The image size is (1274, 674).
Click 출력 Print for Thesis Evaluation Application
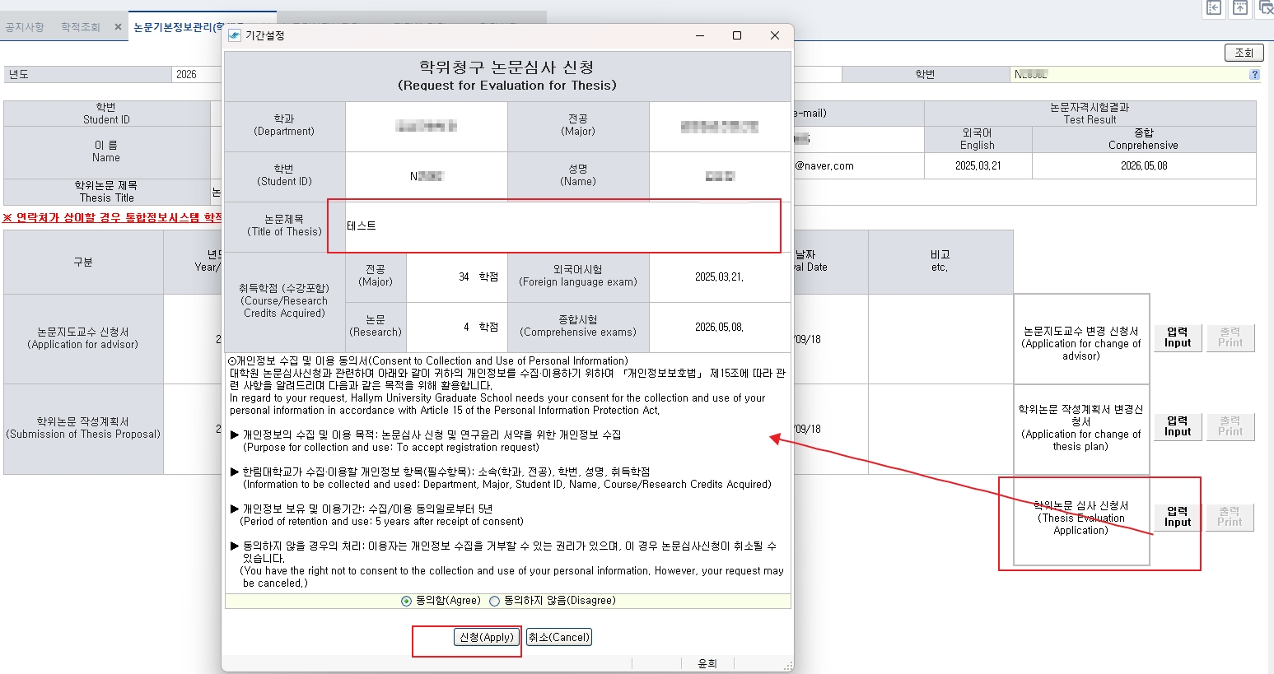tap(1230, 517)
